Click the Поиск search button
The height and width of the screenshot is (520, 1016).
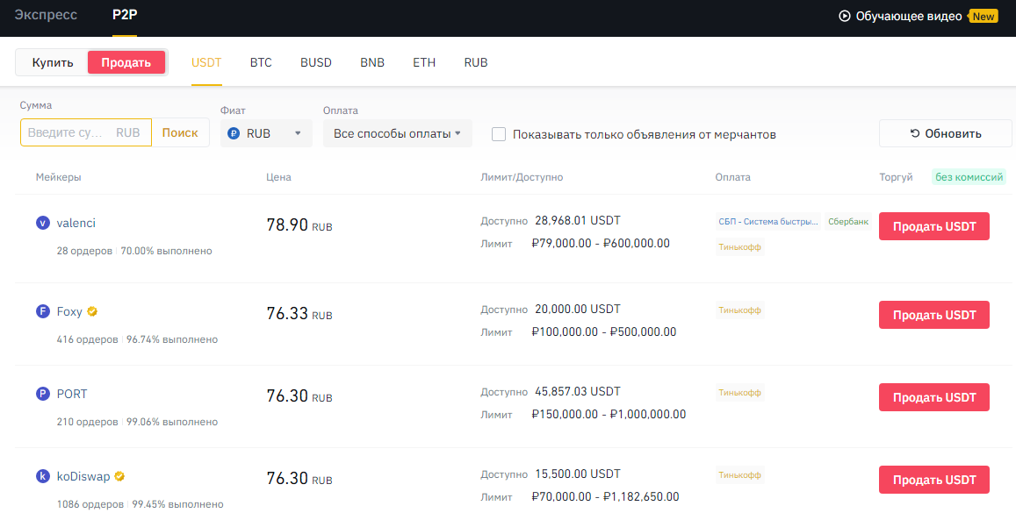[180, 132]
